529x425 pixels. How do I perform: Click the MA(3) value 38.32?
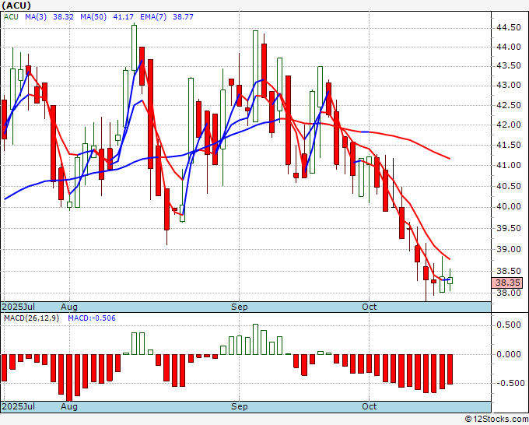coord(64,16)
